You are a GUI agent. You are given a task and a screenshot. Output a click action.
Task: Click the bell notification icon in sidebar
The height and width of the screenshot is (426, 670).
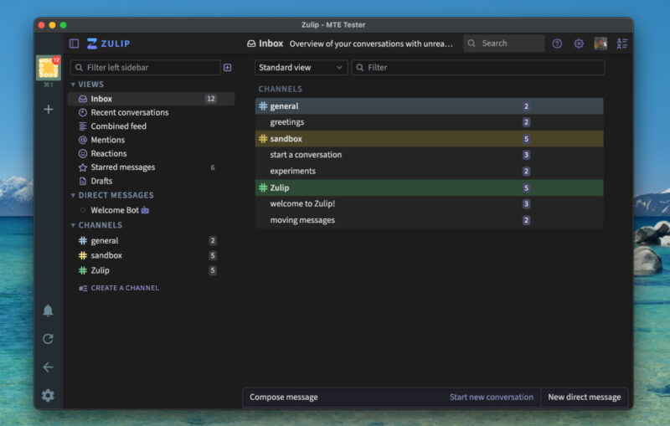(48, 311)
